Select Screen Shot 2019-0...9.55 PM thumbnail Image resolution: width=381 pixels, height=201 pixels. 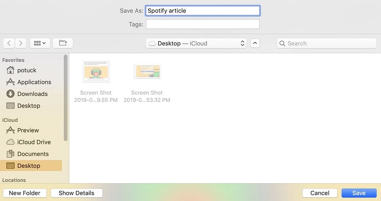96,71
